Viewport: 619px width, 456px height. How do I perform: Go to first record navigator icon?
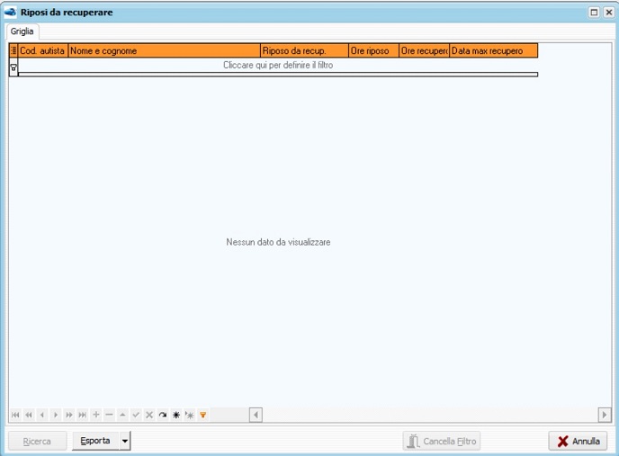[15, 415]
